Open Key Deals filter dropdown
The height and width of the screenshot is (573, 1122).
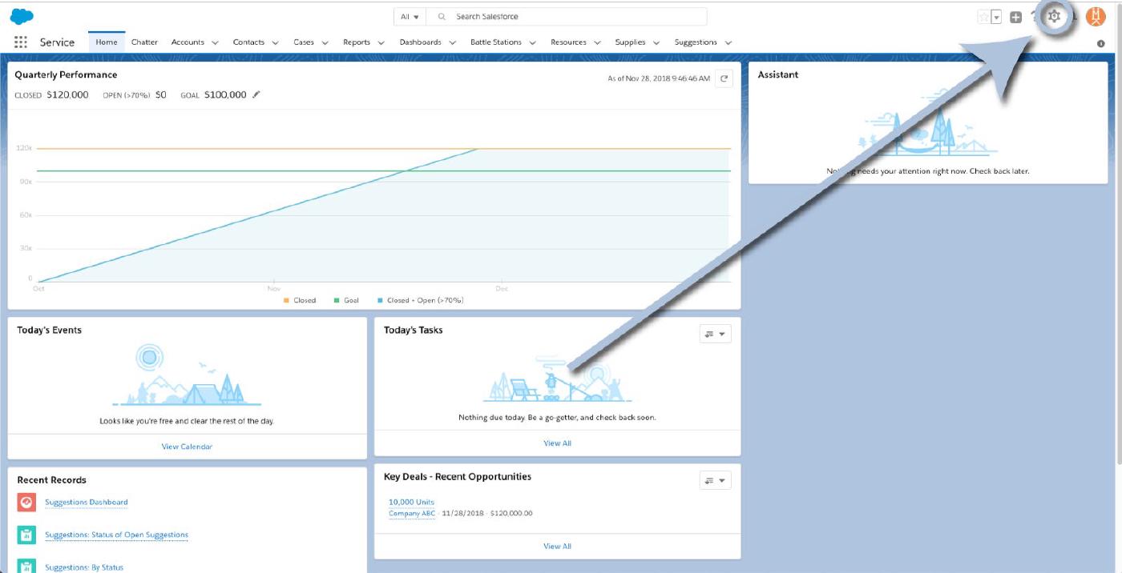tap(715, 481)
